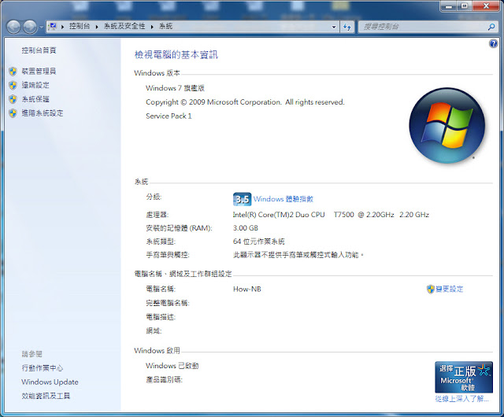Click 變更設定 link for computer name
Viewport: 504px width, 417px height.
[450, 289]
